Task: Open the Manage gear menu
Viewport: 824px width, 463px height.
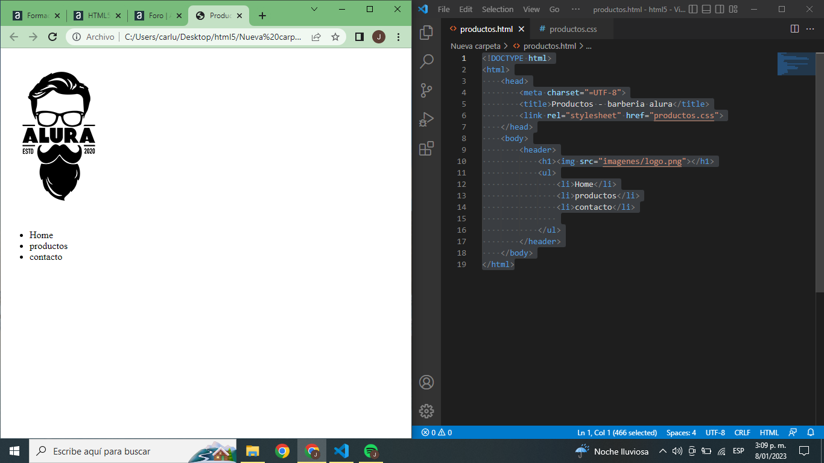Action: pos(426,411)
